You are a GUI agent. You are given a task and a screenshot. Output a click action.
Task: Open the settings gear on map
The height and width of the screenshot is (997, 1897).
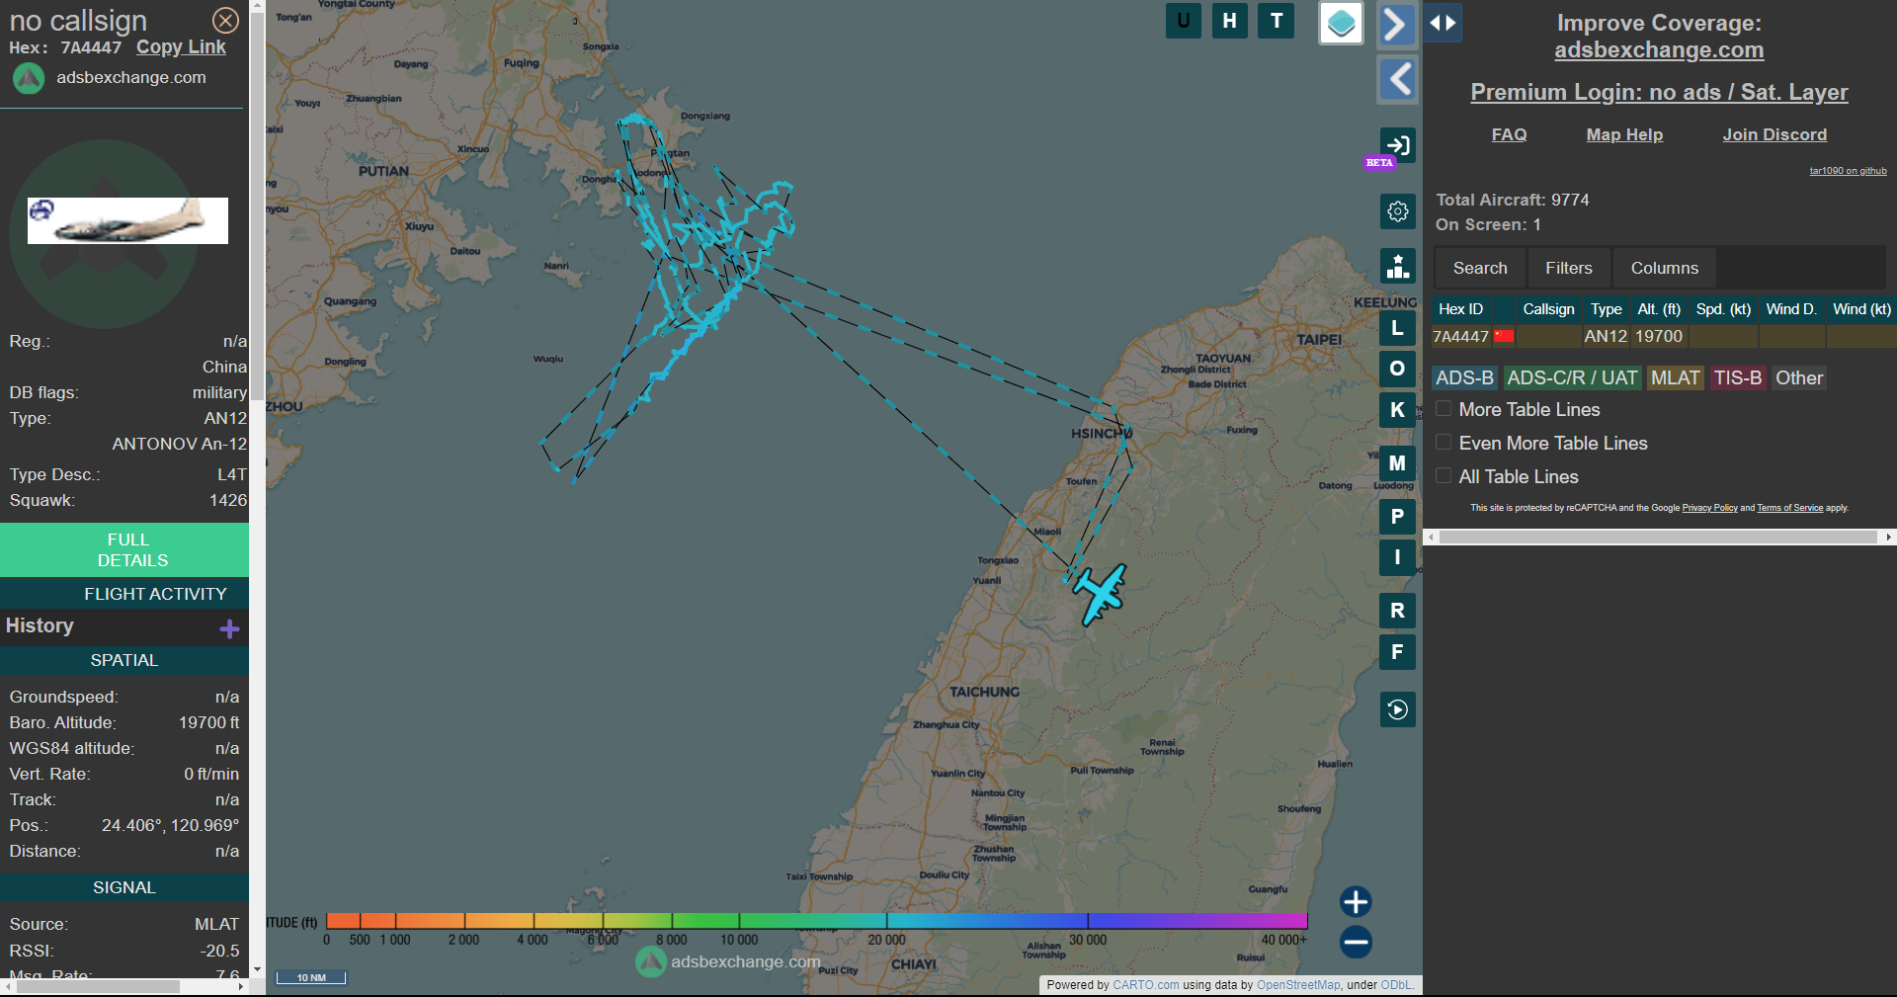[1397, 211]
